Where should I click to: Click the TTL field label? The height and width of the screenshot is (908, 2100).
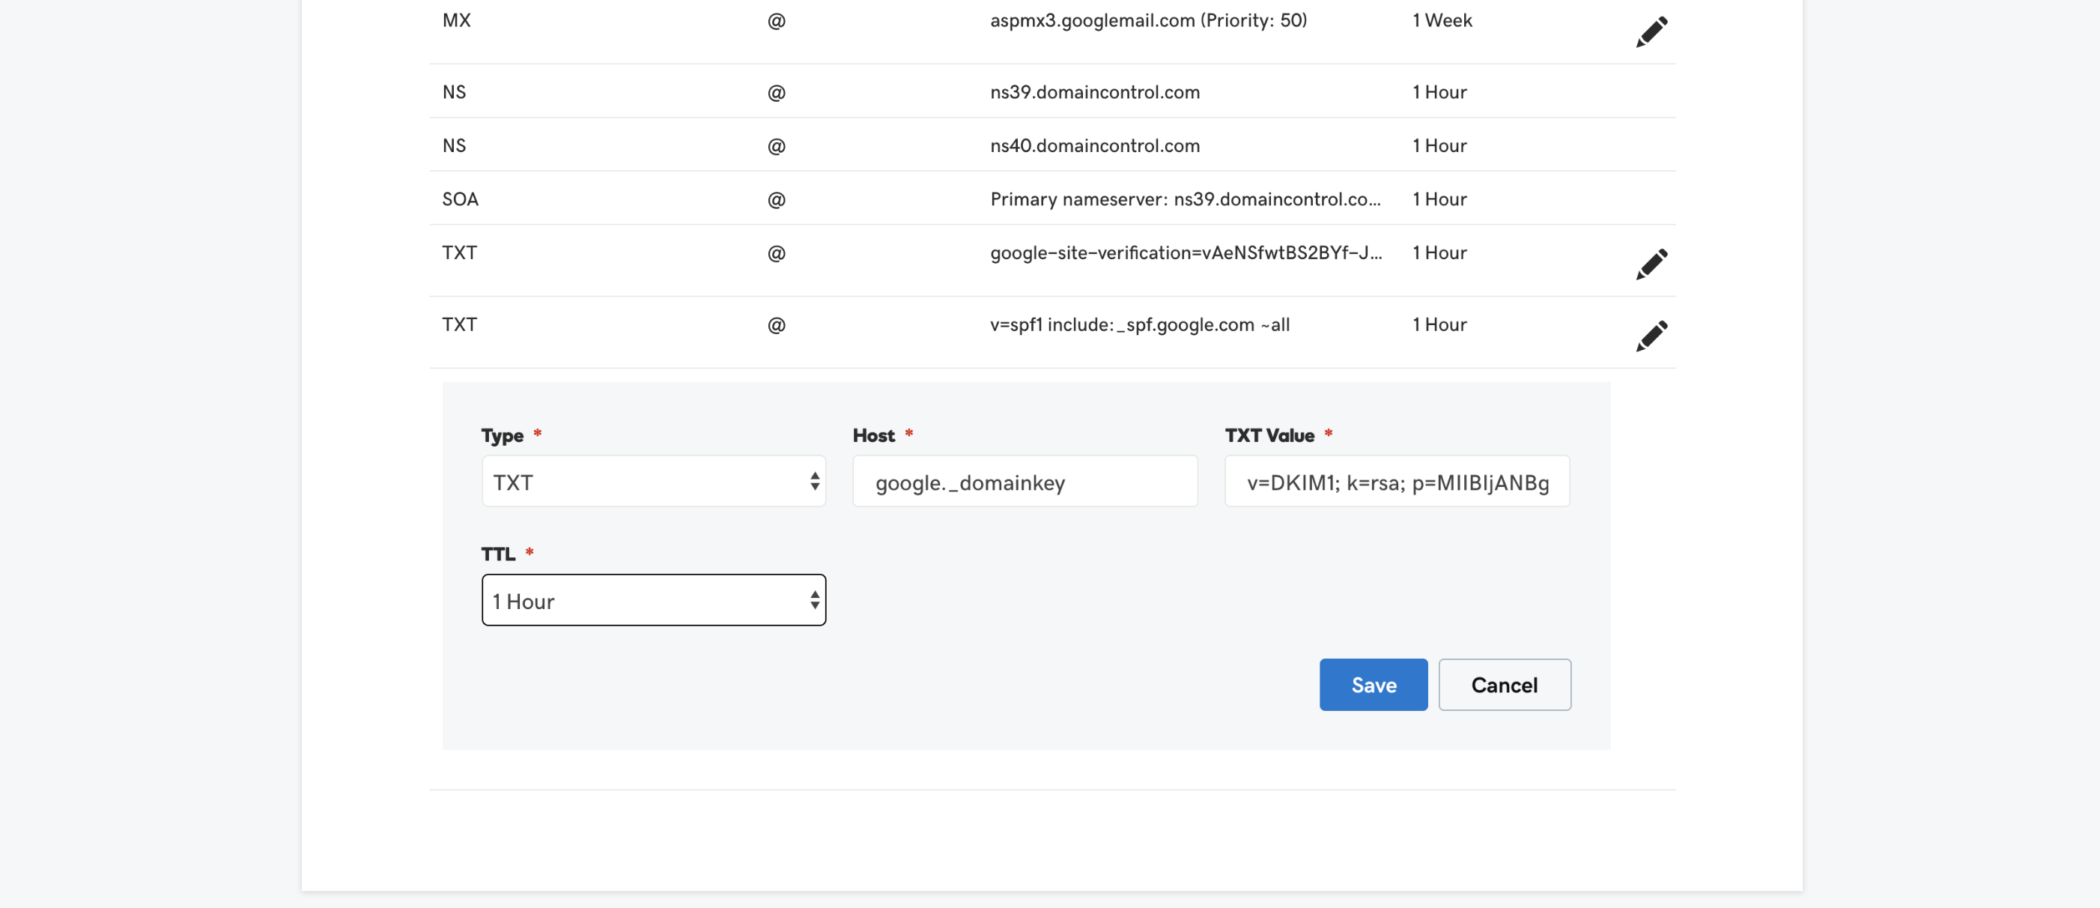497,554
